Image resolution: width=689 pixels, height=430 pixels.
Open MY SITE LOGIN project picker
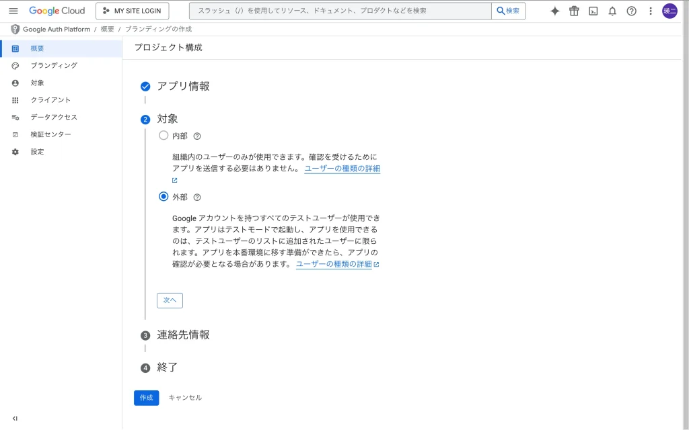[x=133, y=11]
